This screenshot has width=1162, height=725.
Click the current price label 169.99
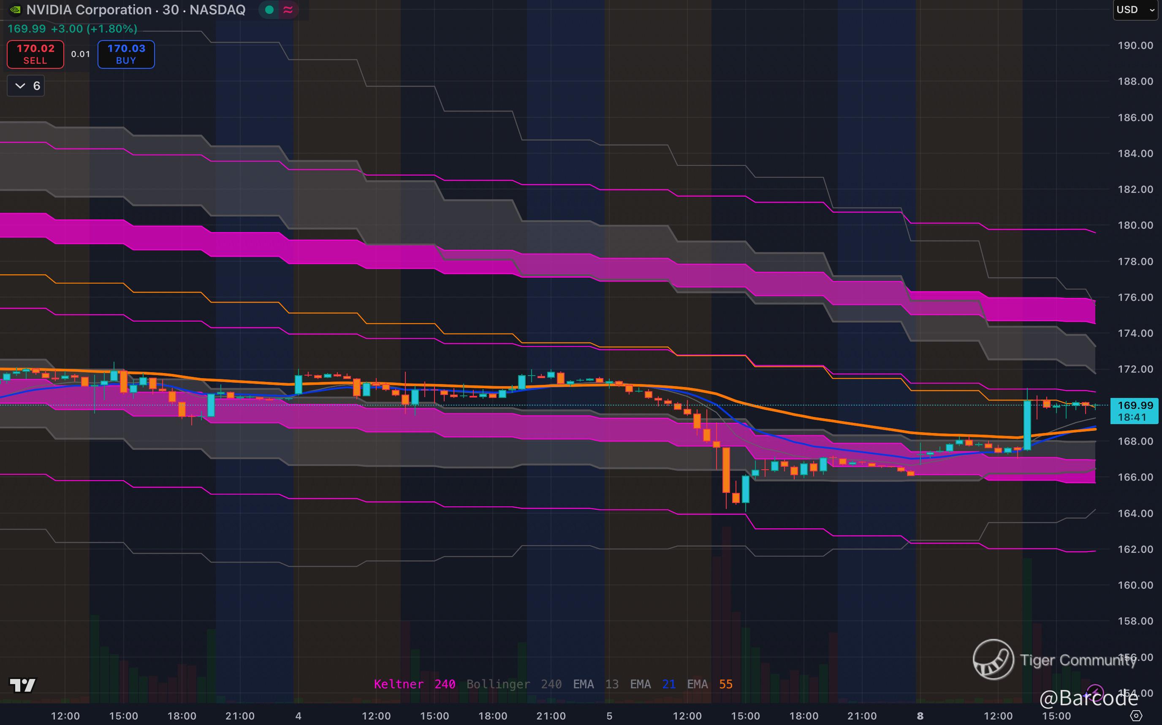[x=1135, y=406]
